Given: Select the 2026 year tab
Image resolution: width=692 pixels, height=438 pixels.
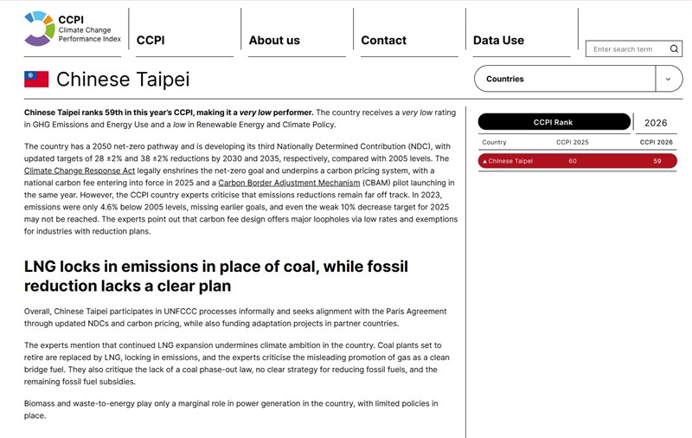Looking at the screenshot, I should pos(656,123).
